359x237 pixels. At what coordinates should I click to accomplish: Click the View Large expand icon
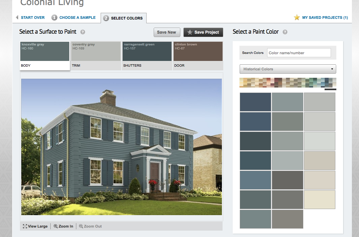(25, 226)
